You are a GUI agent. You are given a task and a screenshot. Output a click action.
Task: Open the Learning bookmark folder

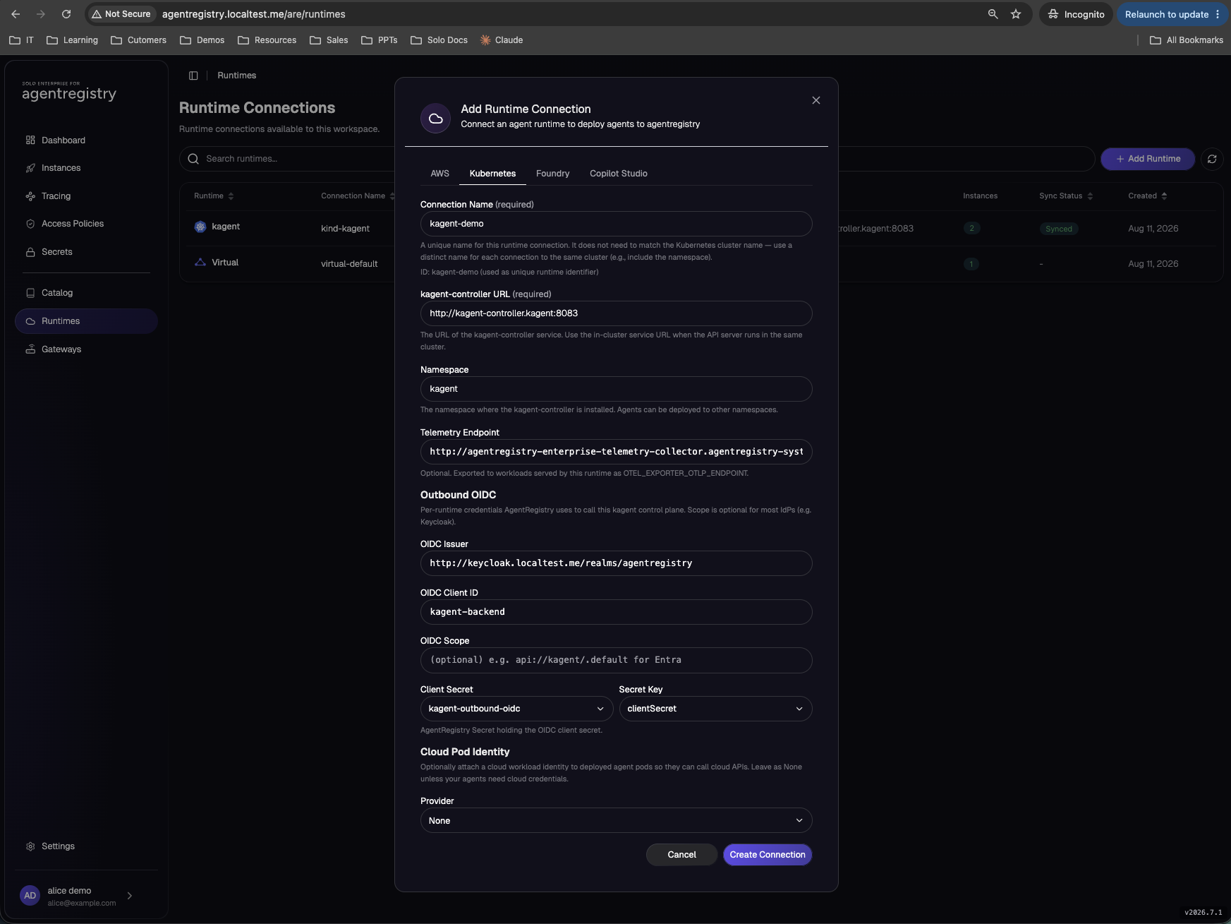click(x=72, y=40)
